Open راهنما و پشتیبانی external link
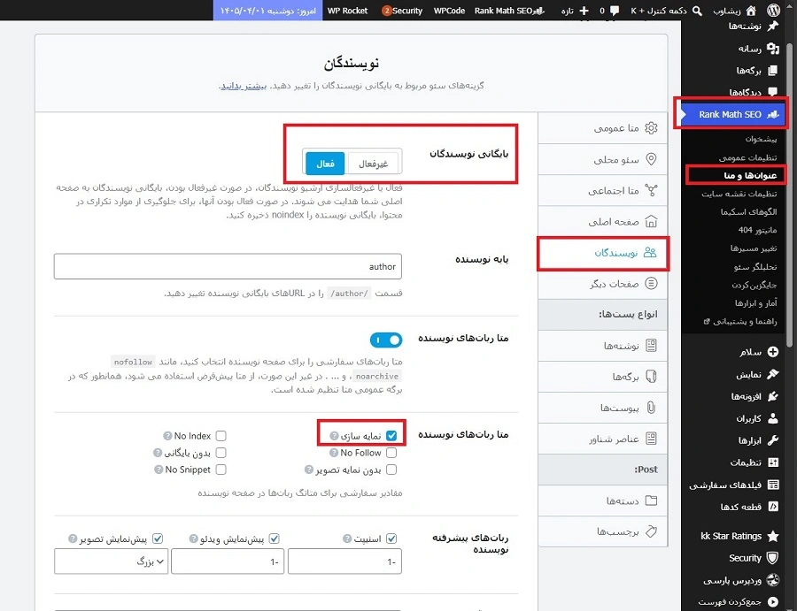This screenshot has width=797, height=611. tap(740, 321)
